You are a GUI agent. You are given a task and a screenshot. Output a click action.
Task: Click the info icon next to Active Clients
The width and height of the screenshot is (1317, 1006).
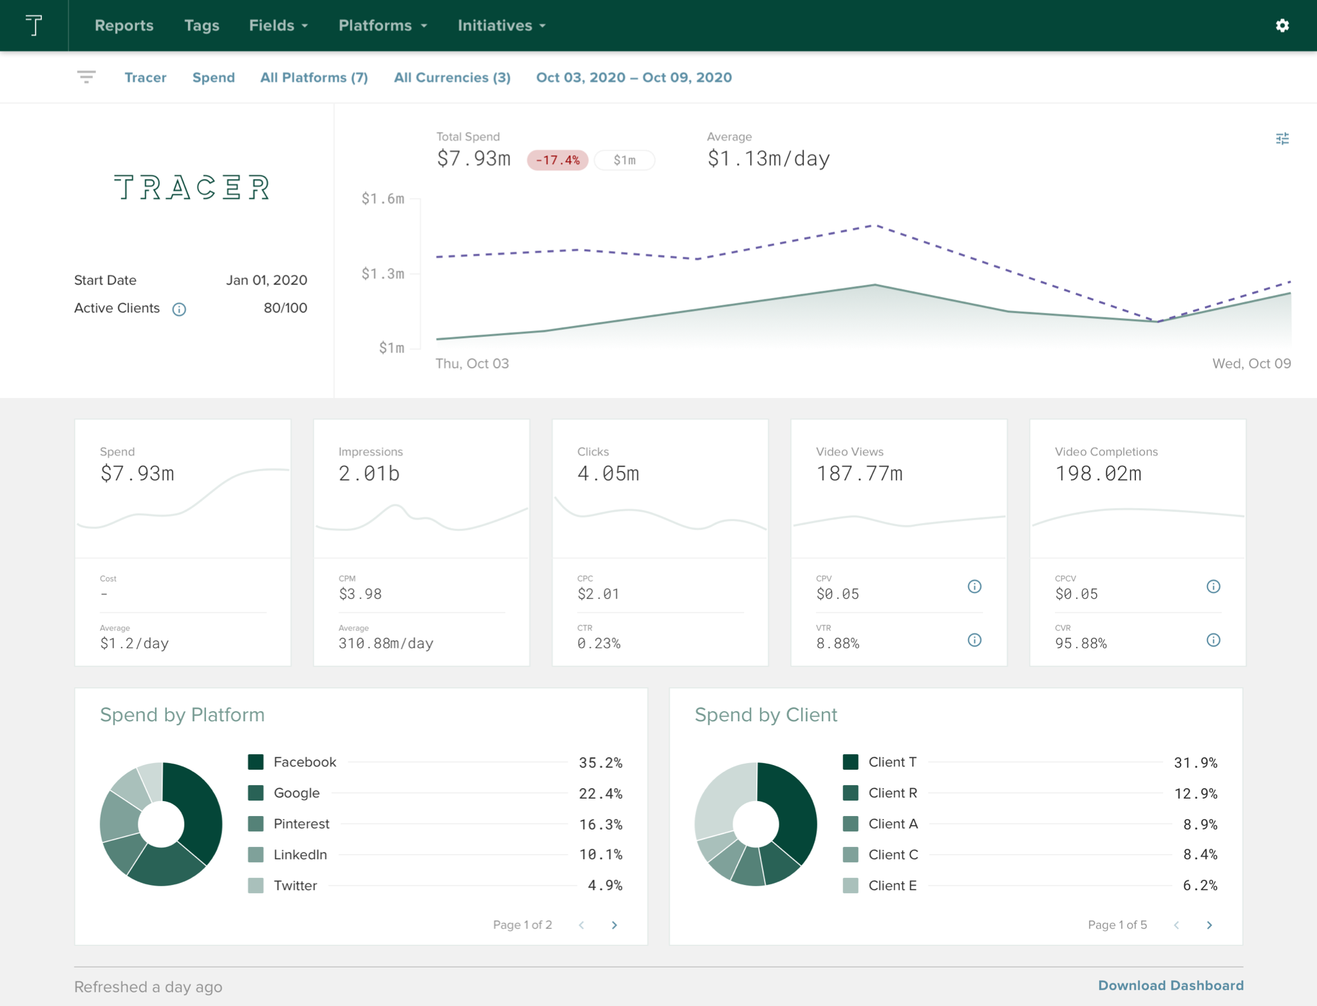coord(182,307)
